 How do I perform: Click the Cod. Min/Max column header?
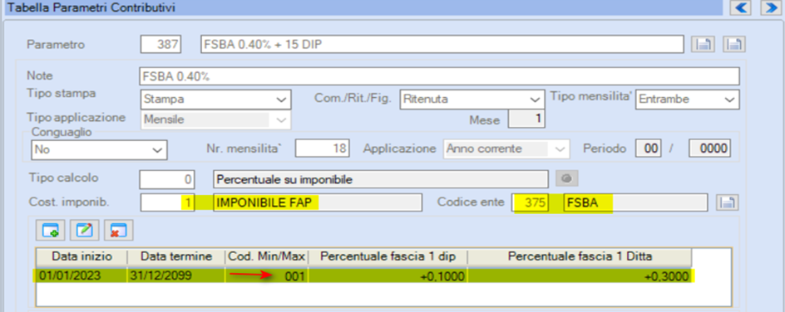(x=267, y=256)
